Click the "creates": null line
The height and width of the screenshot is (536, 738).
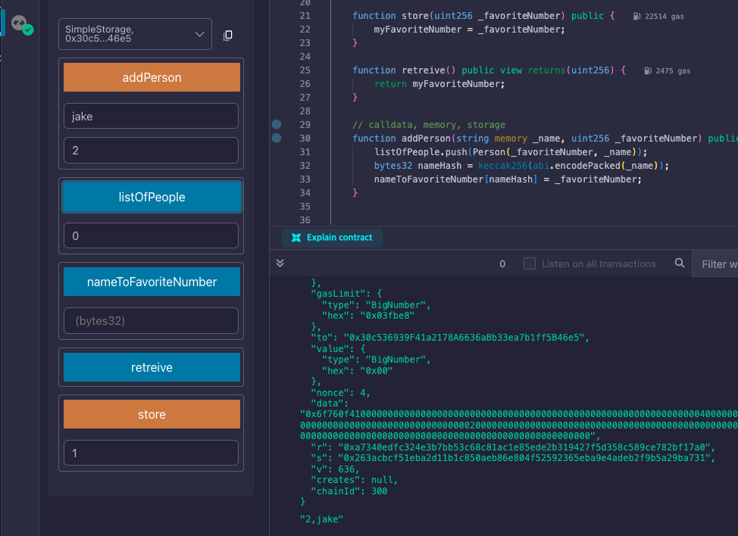(355, 479)
